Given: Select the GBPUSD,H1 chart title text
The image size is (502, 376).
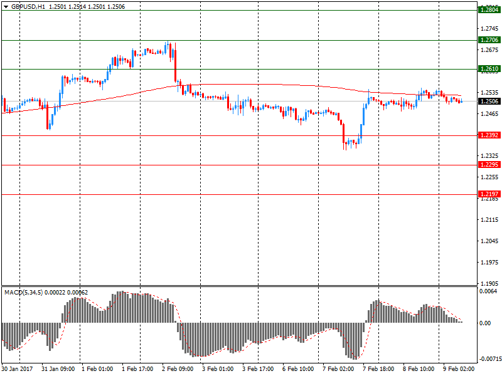Looking at the screenshot, I should point(28,7).
